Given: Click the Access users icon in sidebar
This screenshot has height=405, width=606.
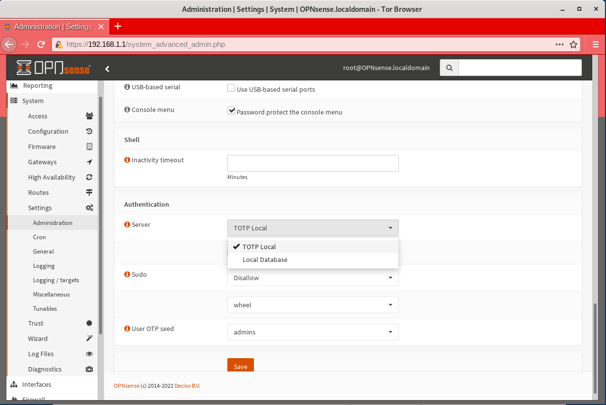Looking at the screenshot, I should coord(89,116).
